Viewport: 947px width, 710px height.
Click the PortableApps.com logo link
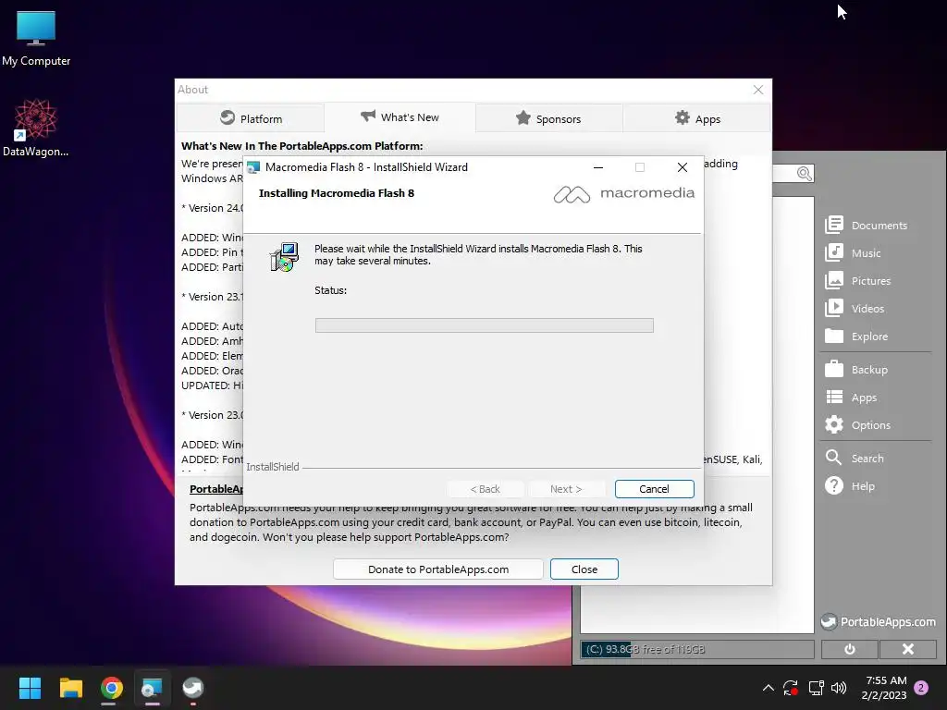coord(879,622)
